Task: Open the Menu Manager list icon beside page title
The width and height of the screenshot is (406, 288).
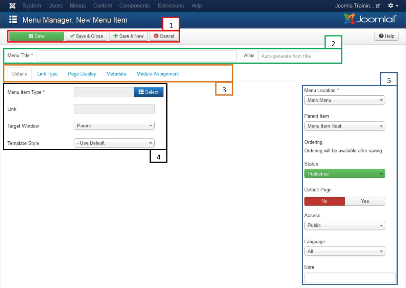Action: (x=13, y=20)
